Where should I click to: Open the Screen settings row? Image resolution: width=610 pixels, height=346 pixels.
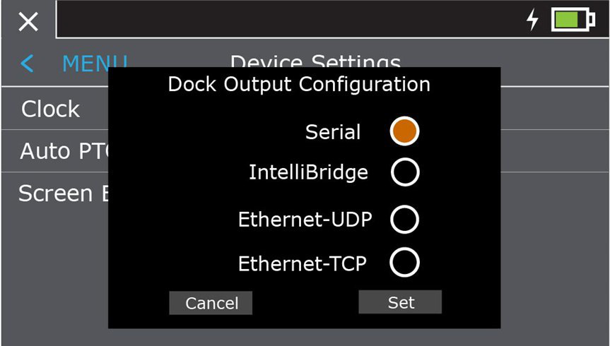click(x=55, y=193)
